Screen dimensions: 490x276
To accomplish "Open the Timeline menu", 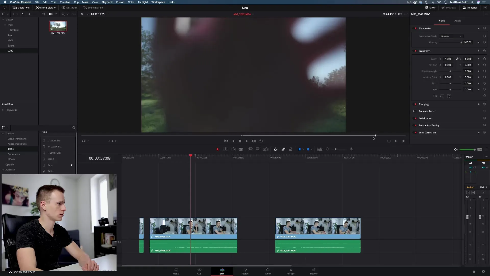I will 65,2.
